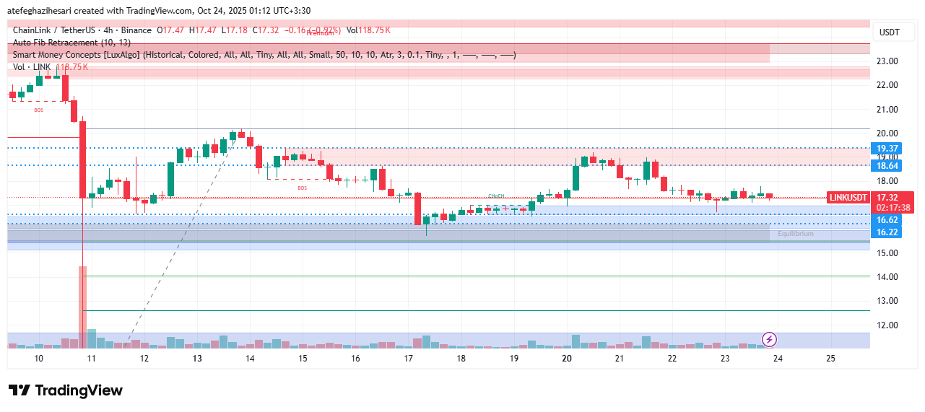Select the 19.37 blue price label

click(887, 148)
